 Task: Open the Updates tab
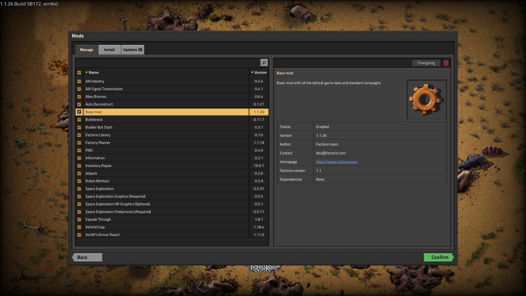coord(133,49)
